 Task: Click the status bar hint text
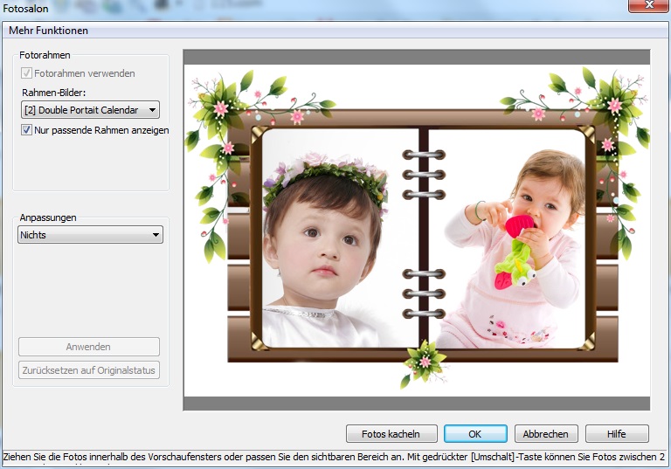334,457
